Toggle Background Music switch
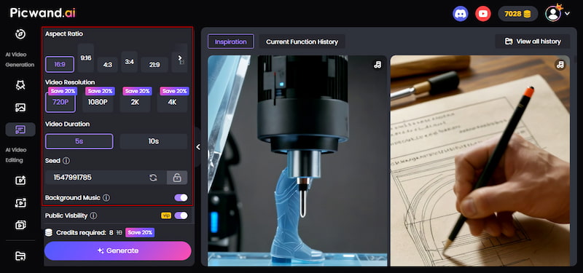This screenshot has width=583, height=273. [181, 197]
